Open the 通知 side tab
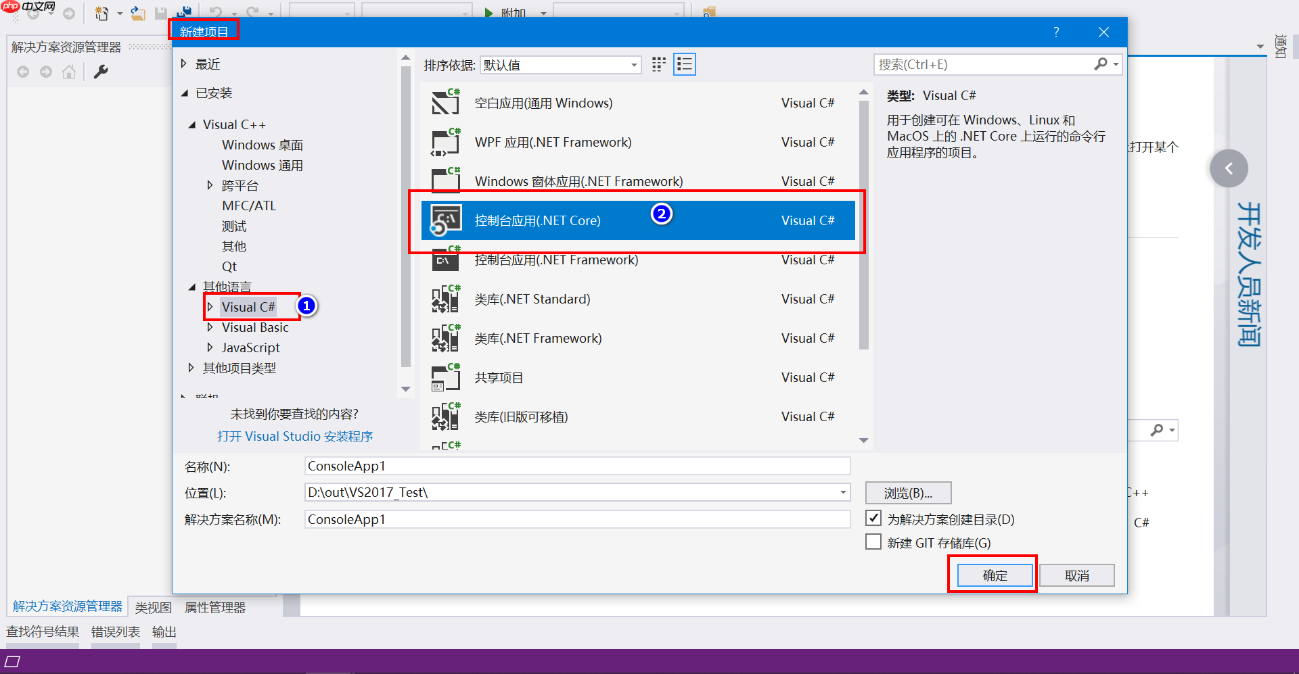The width and height of the screenshot is (1299, 674). coord(1280,47)
